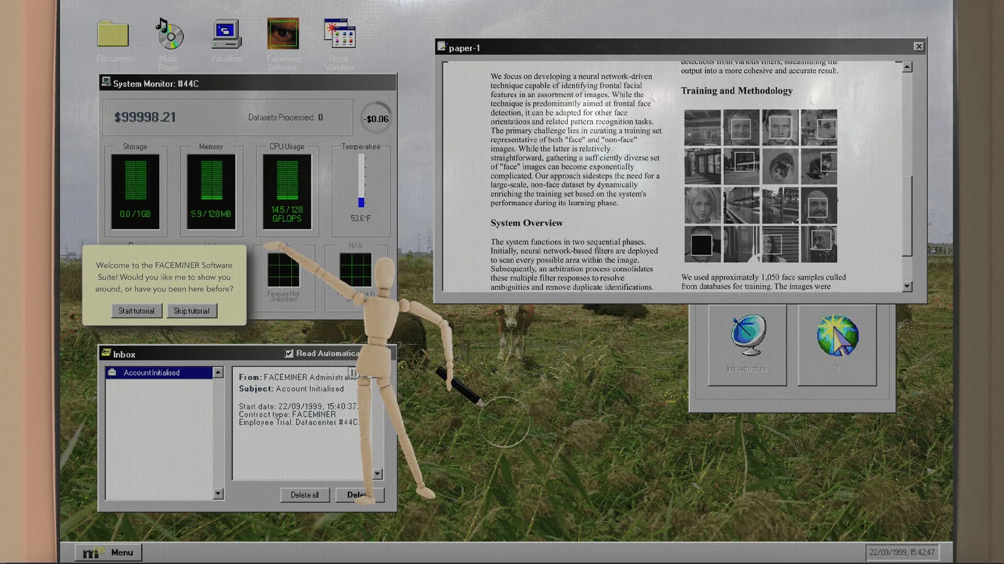The width and height of the screenshot is (1004, 564).
Task: Open the Menu on the taskbar
Action: (108, 552)
